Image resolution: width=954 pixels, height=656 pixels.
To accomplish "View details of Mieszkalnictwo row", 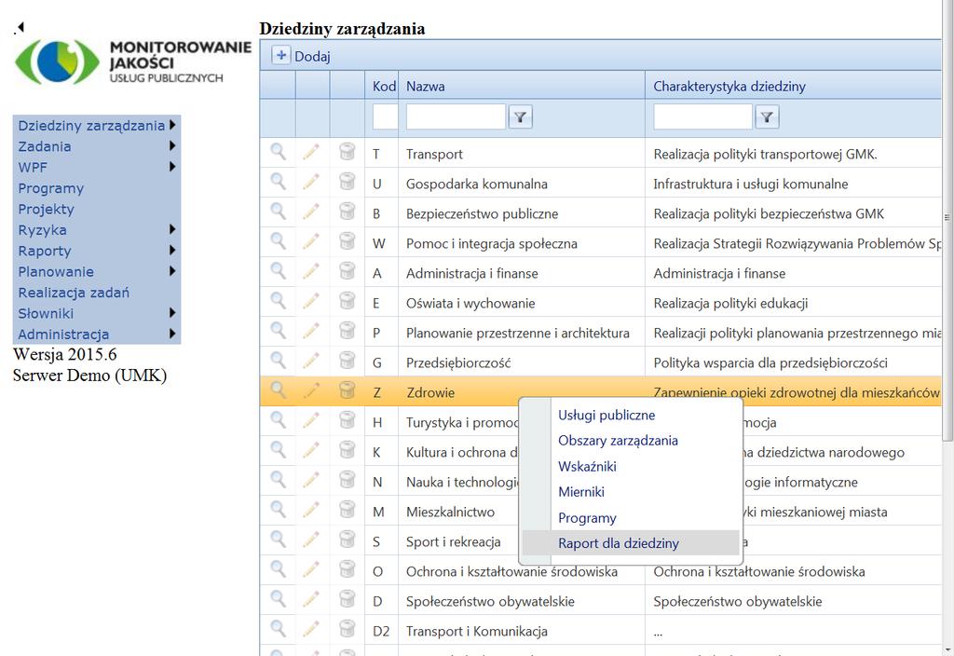I will click(278, 510).
